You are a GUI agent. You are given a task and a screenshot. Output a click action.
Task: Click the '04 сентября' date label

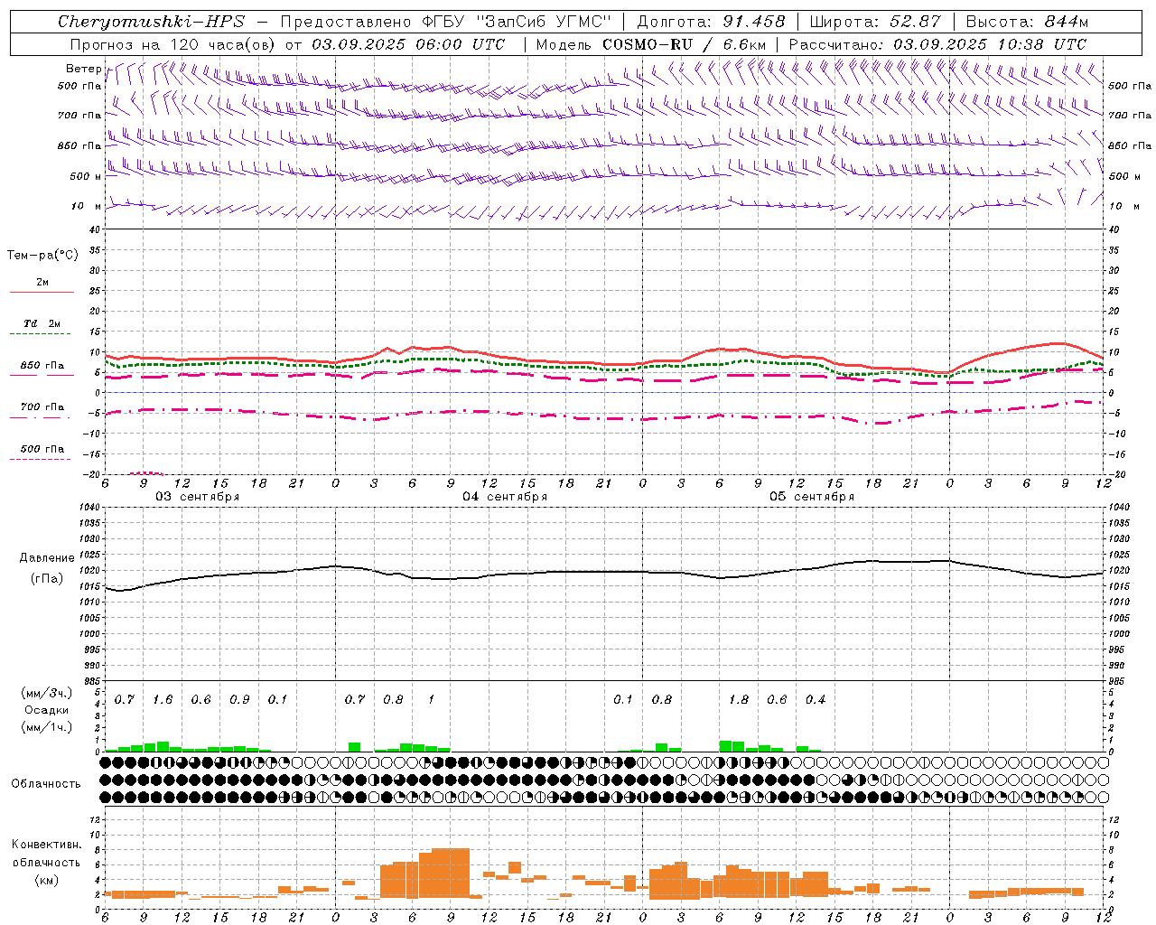point(505,497)
